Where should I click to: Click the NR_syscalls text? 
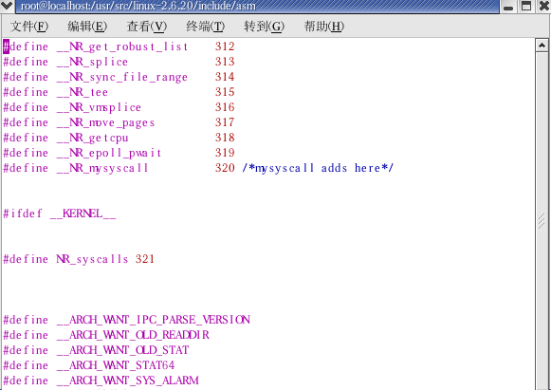[92, 260]
